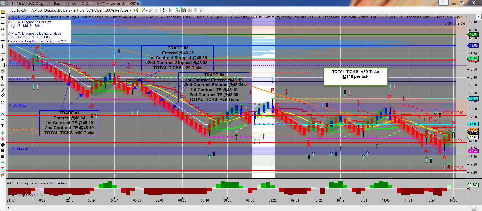
Task: Select the ellipse drawing tool
Action: point(3,103)
